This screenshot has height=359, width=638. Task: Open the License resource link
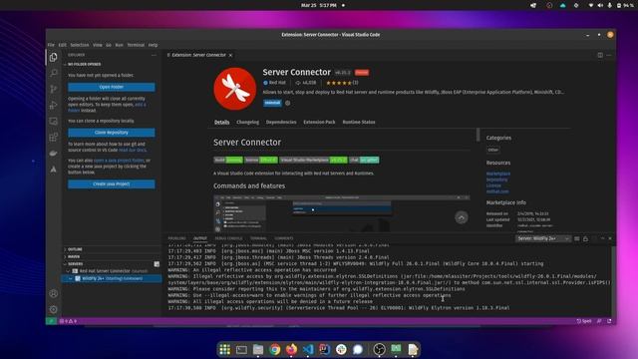tap(493, 185)
